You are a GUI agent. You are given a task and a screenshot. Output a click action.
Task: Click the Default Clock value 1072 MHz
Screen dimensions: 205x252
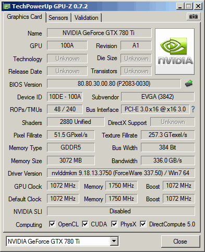pos(63,199)
